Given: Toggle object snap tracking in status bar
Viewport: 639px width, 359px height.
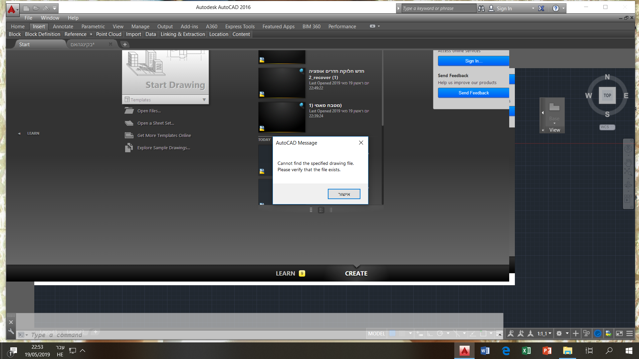Looking at the screenshot, I should (x=473, y=333).
